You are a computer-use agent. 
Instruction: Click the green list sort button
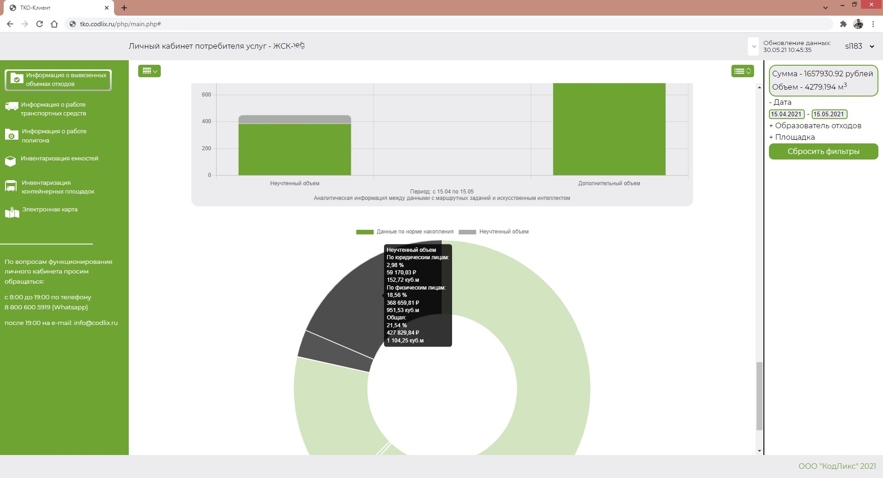click(742, 71)
